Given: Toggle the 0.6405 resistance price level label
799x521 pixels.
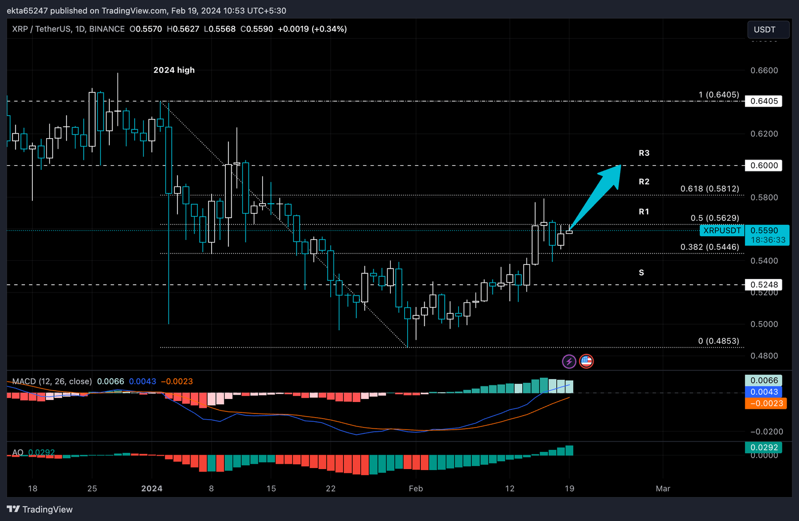Looking at the screenshot, I should click(764, 101).
